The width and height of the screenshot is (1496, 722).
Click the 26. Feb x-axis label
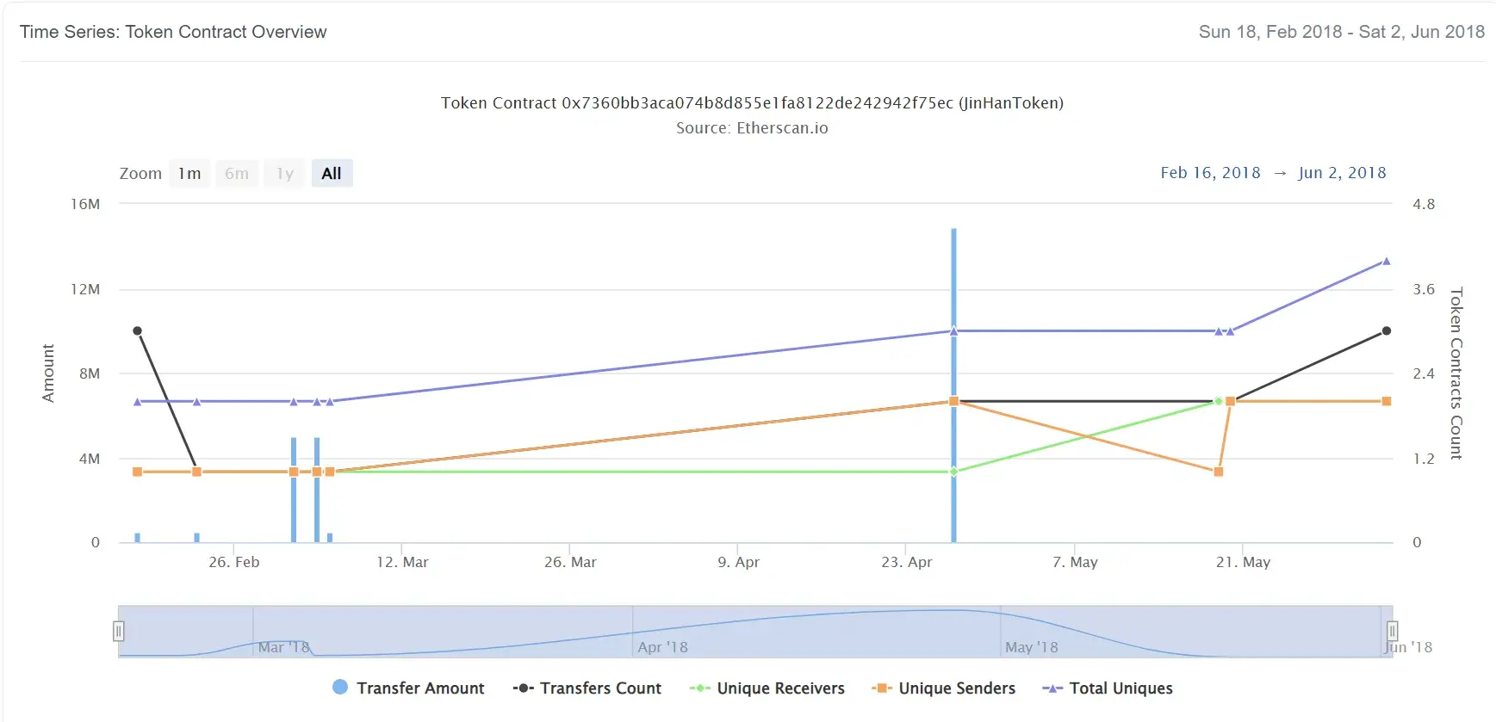(x=234, y=562)
